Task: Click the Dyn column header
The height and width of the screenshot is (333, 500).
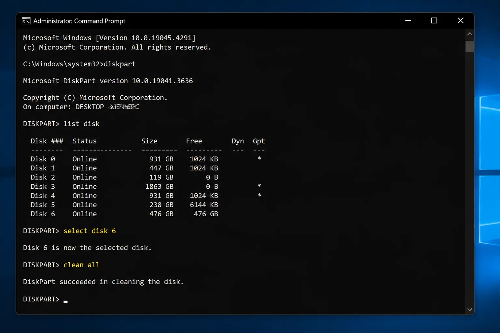Action: tap(238, 141)
